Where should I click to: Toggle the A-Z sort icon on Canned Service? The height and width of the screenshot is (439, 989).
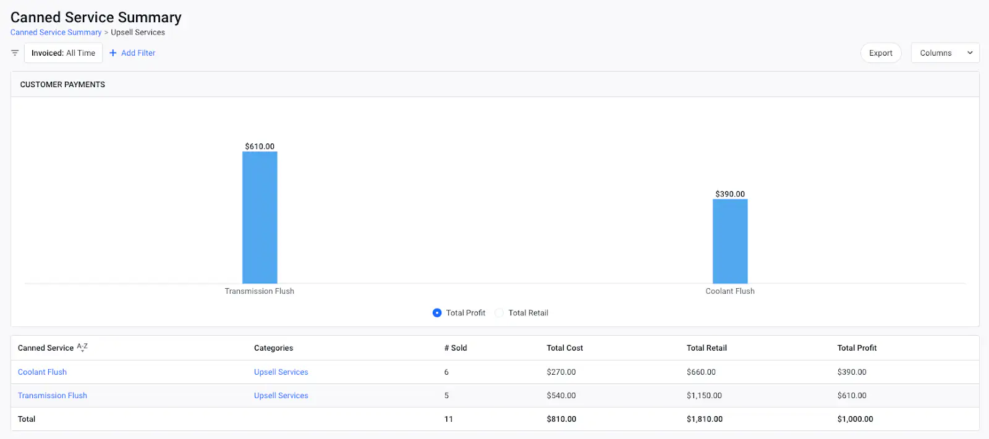coord(82,347)
